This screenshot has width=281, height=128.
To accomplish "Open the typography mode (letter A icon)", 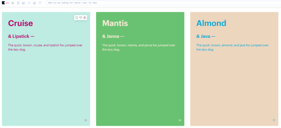I will click(13, 3).
